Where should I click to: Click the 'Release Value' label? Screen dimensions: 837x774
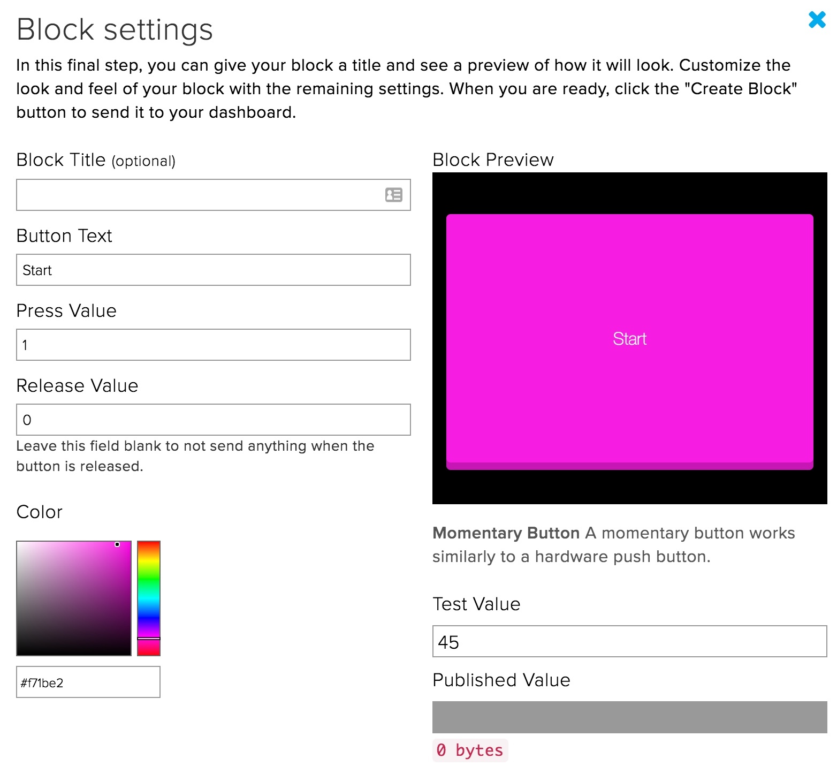point(78,385)
